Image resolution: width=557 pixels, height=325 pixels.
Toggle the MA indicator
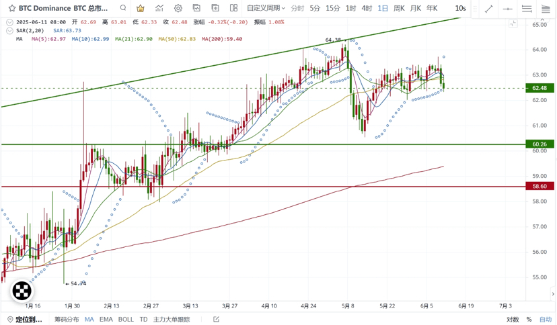89,320
